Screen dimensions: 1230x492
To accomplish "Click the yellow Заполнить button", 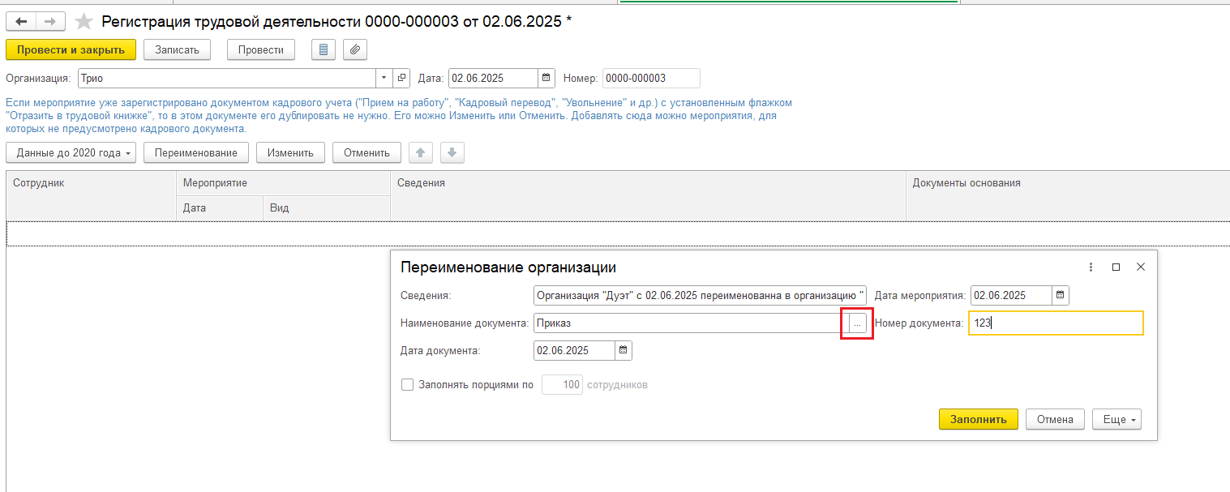I will point(979,419).
